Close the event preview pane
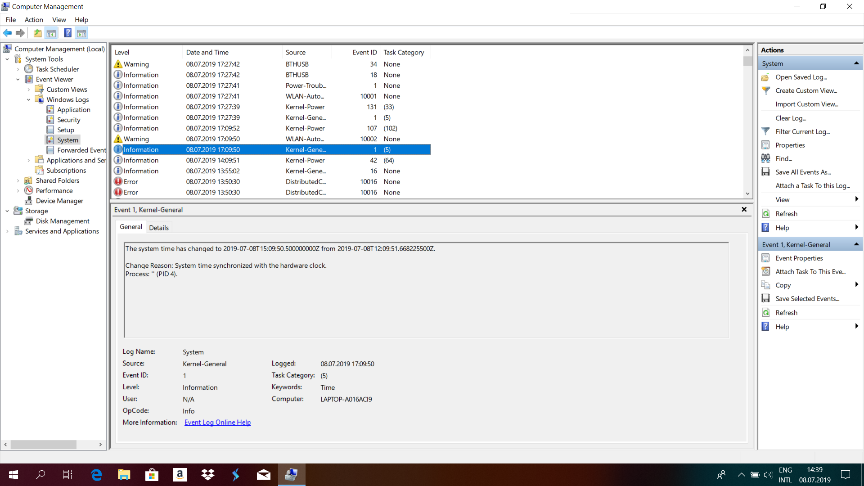864x486 pixels. point(744,209)
